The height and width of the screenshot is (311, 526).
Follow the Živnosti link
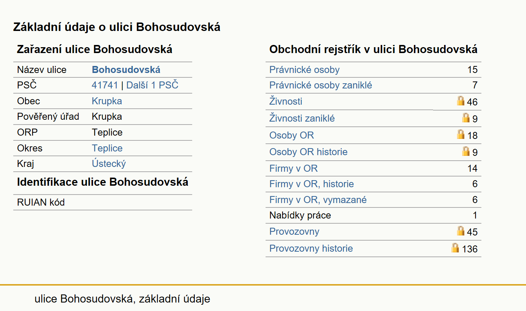286,101
